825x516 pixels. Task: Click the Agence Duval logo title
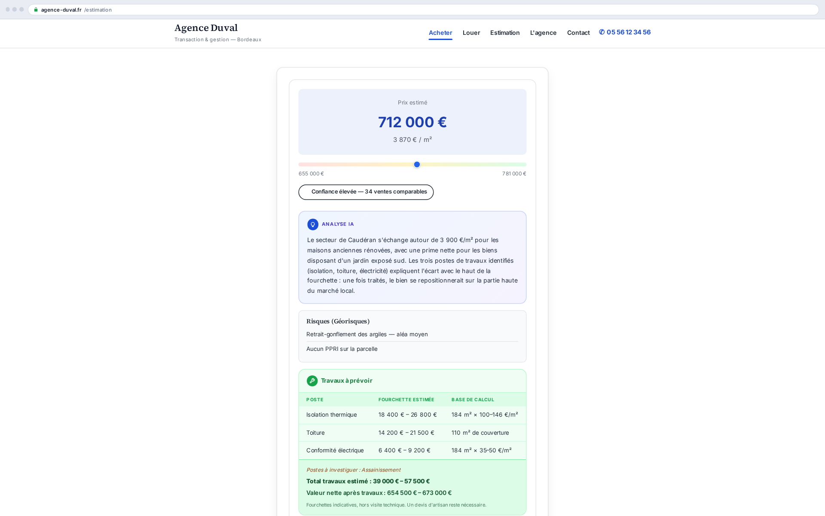click(x=206, y=28)
